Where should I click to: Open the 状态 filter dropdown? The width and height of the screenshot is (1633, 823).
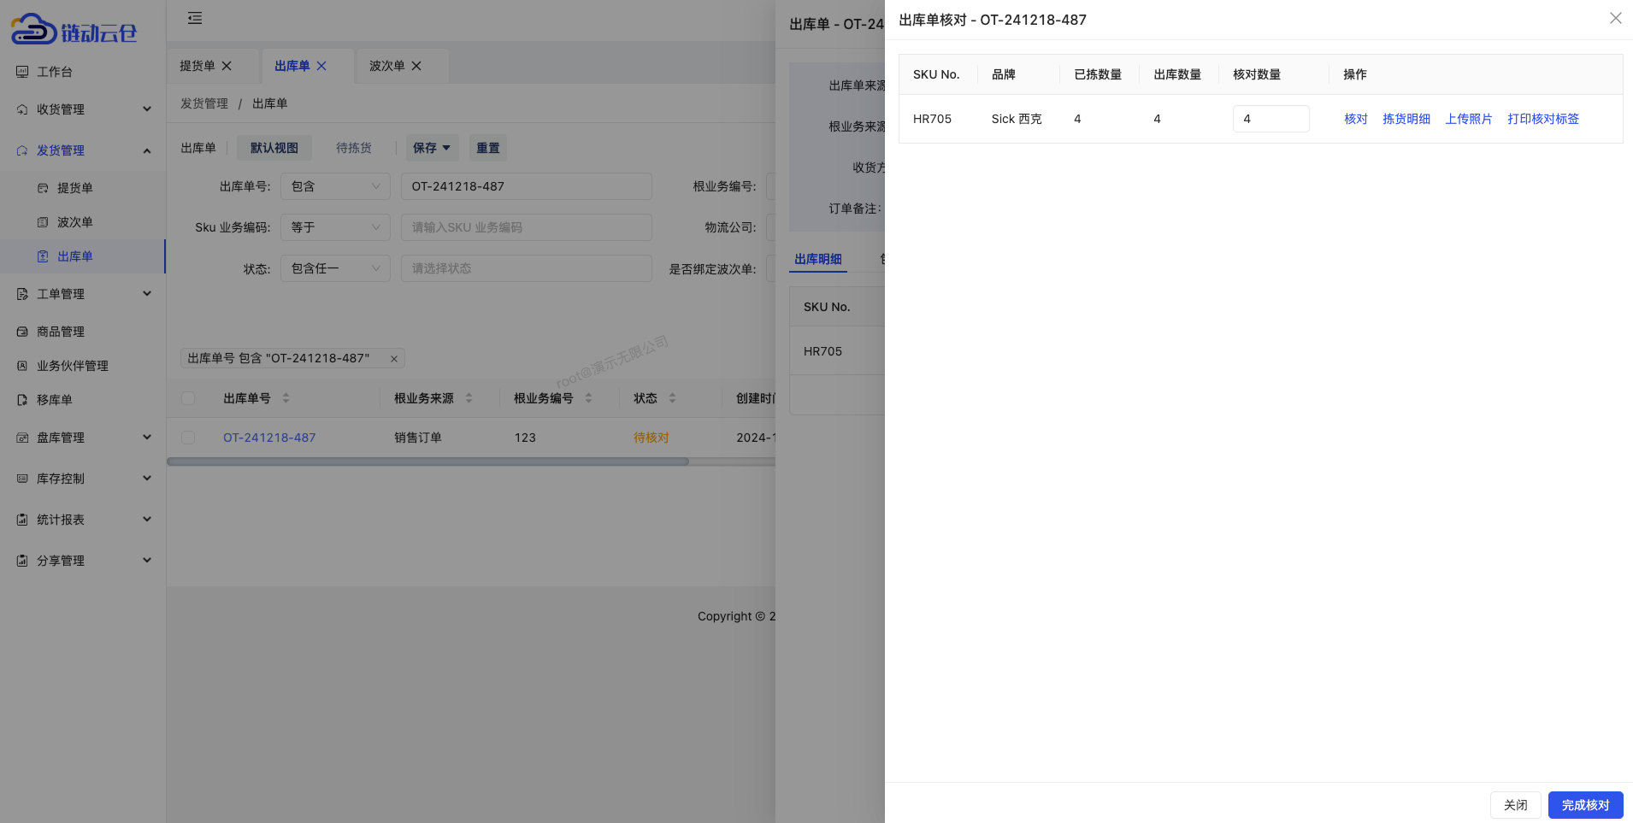[x=335, y=267]
